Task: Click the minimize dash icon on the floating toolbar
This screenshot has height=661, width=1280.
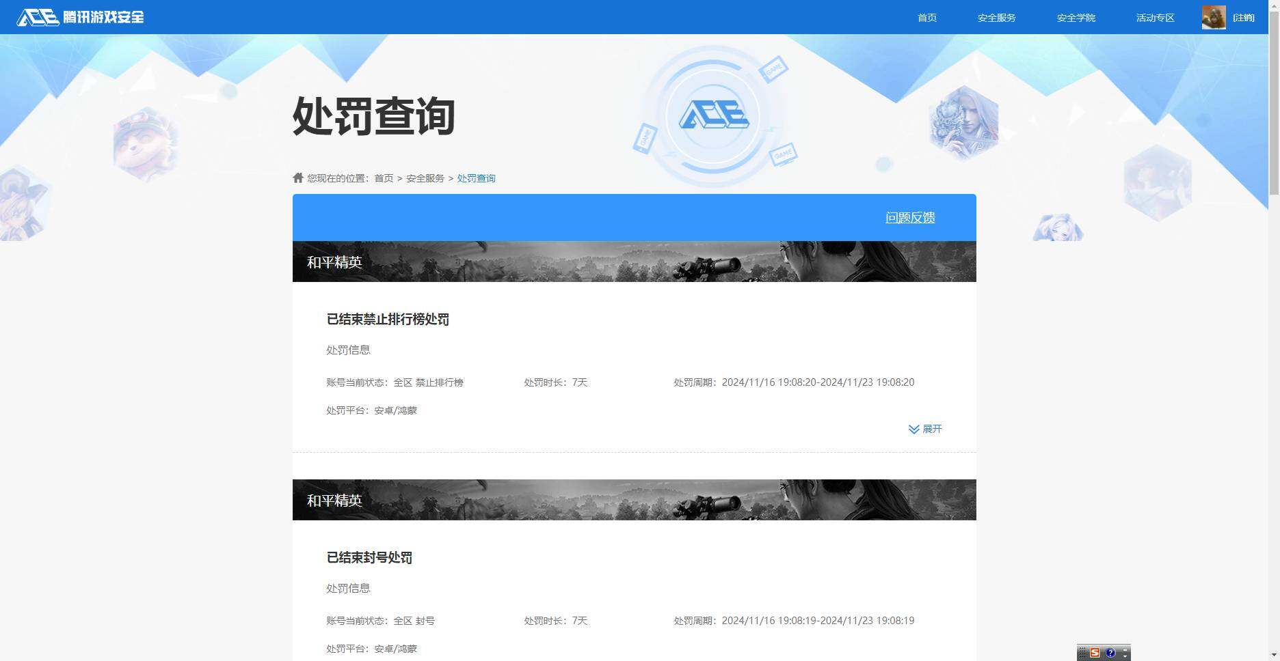Action: tap(1125, 650)
